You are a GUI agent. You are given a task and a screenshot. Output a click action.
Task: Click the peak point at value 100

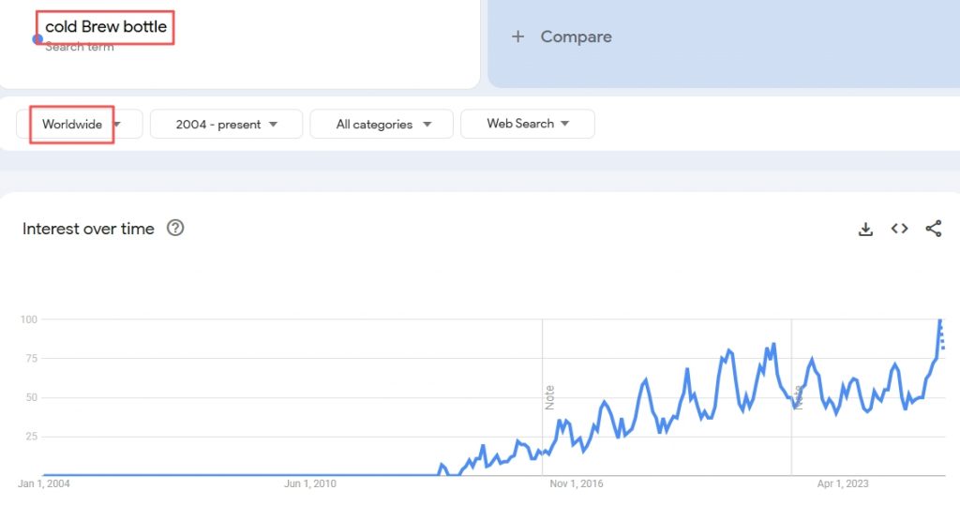[940, 319]
